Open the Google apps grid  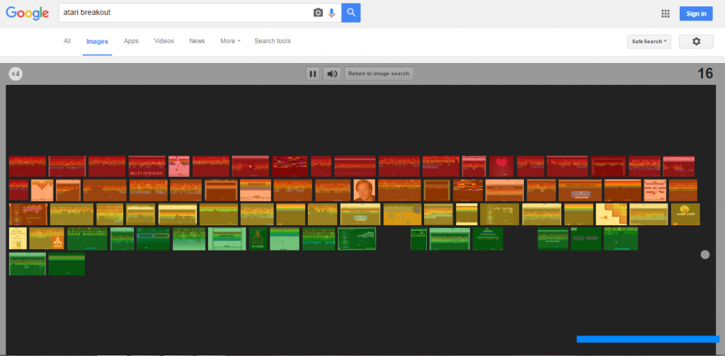[x=666, y=14]
